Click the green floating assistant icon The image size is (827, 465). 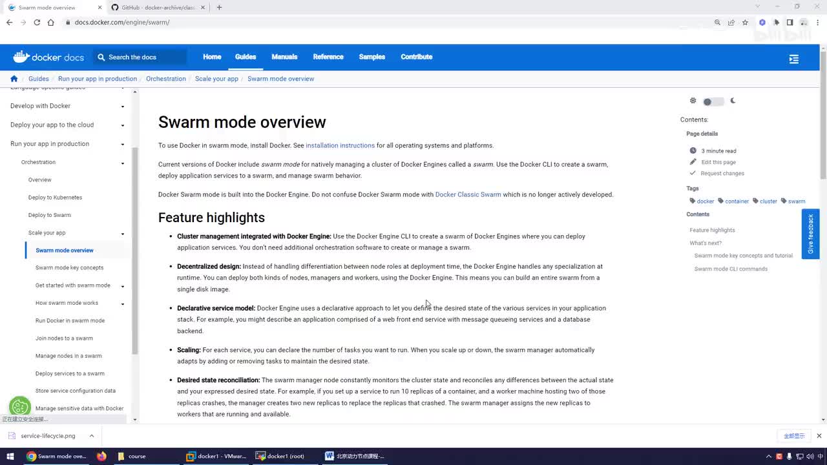pyautogui.click(x=20, y=407)
